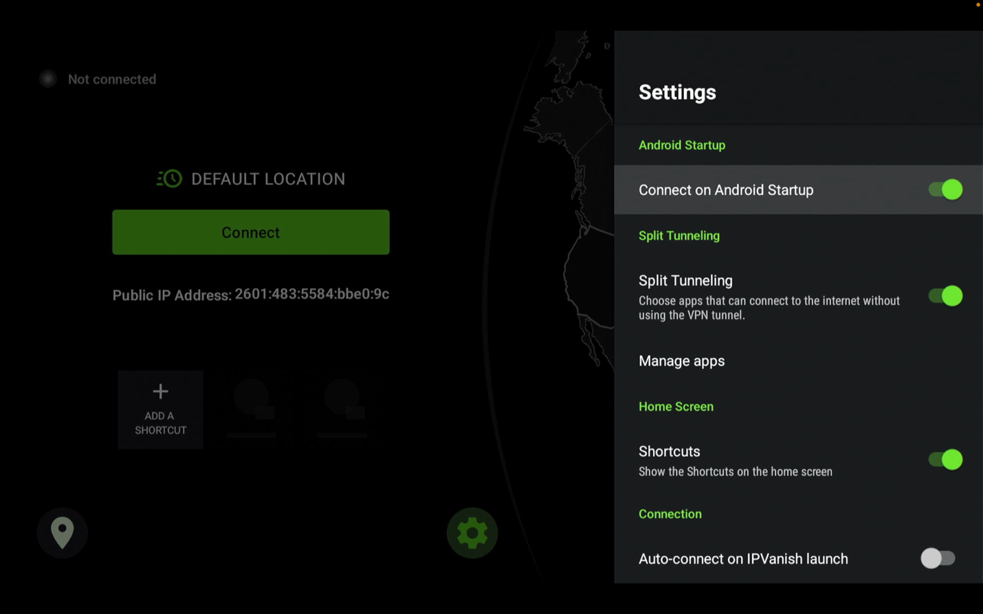Select 'Auto-connect on IPVanish launch' label
This screenshot has width=983, height=614.
[x=743, y=558]
